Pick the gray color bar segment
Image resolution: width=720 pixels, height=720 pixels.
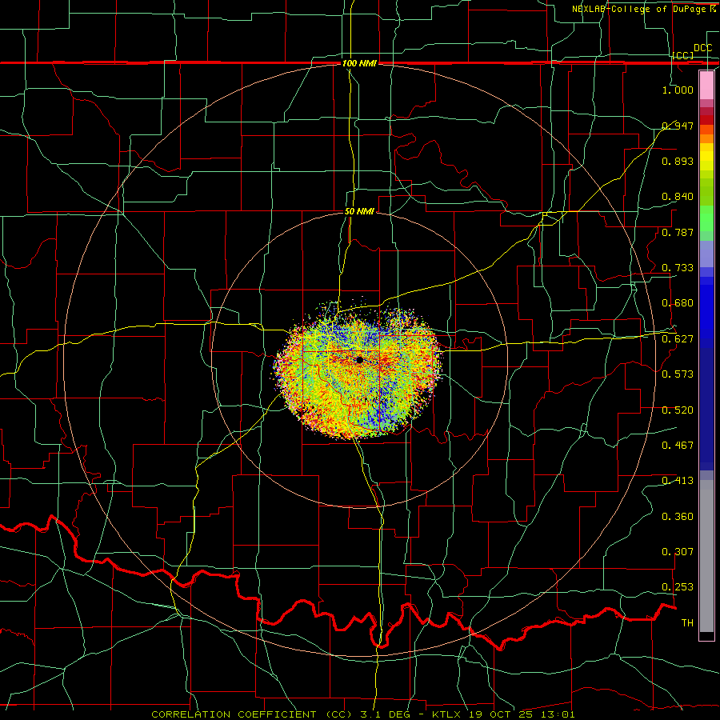tap(706, 556)
